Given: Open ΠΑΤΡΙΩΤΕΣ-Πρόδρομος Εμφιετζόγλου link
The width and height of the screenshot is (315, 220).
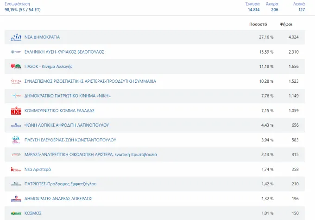Looking at the screenshot, I should coord(60,184).
